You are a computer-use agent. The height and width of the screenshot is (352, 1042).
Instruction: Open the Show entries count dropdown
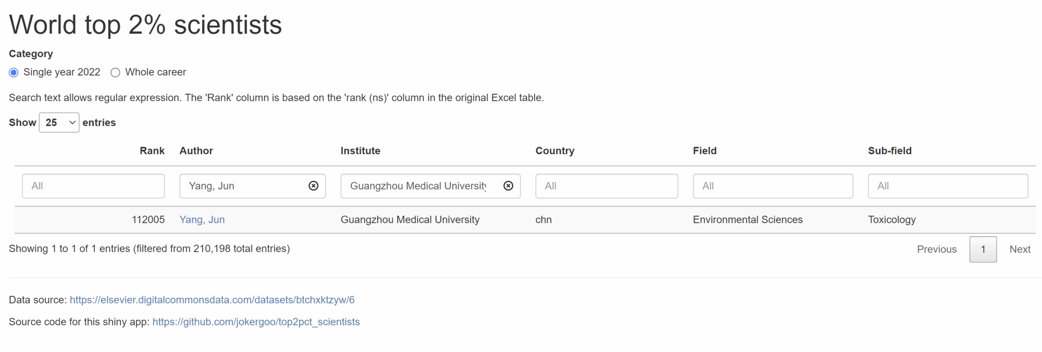pos(59,123)
